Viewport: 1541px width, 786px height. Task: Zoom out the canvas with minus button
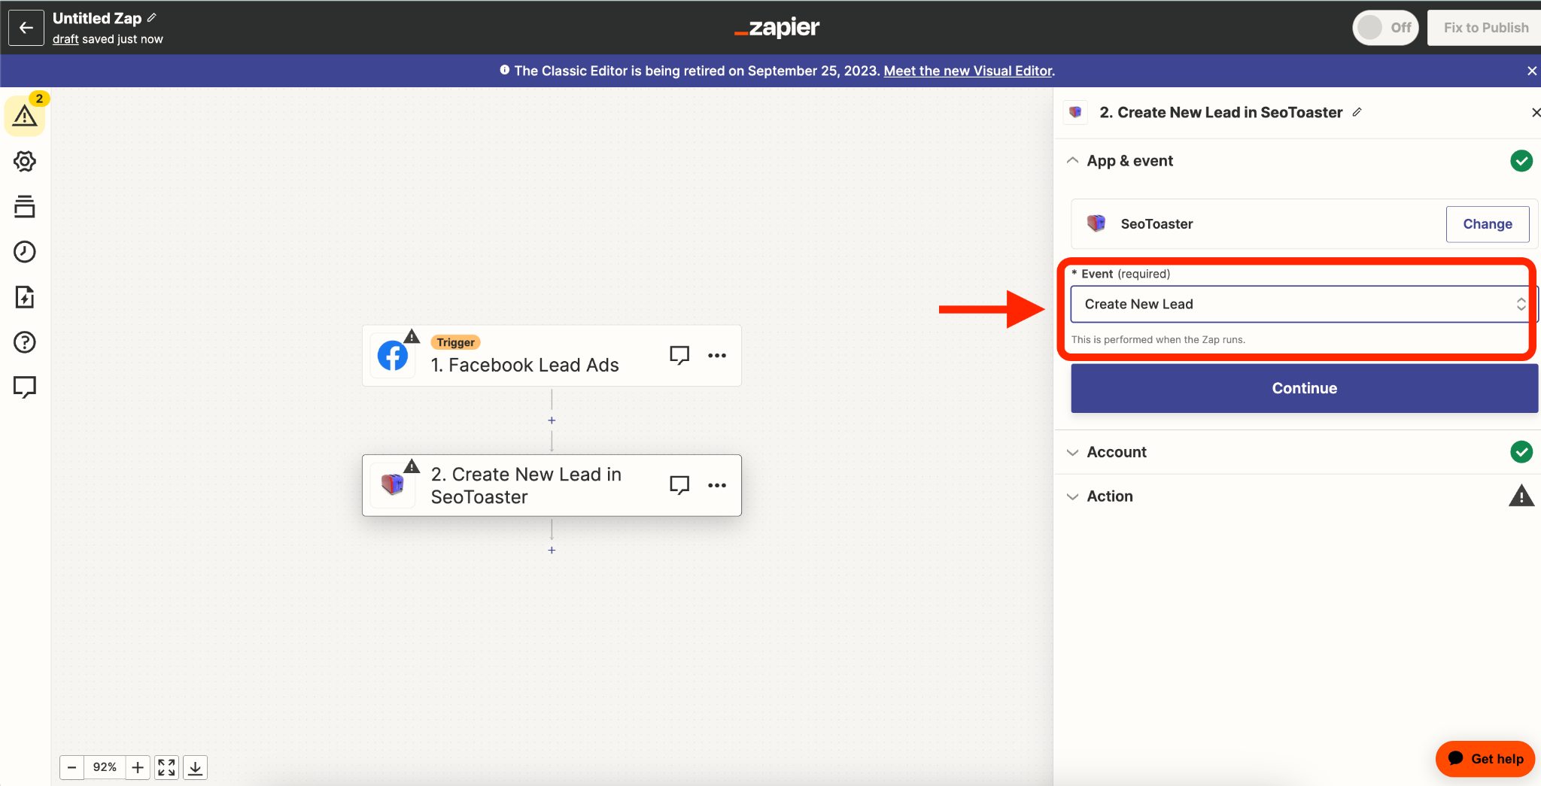71,767
